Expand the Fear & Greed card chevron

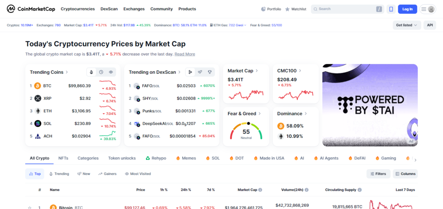[x=260, y=114]
